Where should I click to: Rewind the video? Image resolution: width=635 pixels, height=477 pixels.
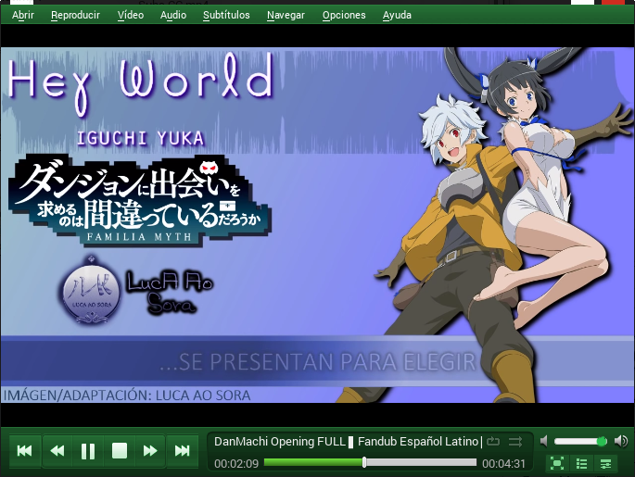tap(57, 450)
